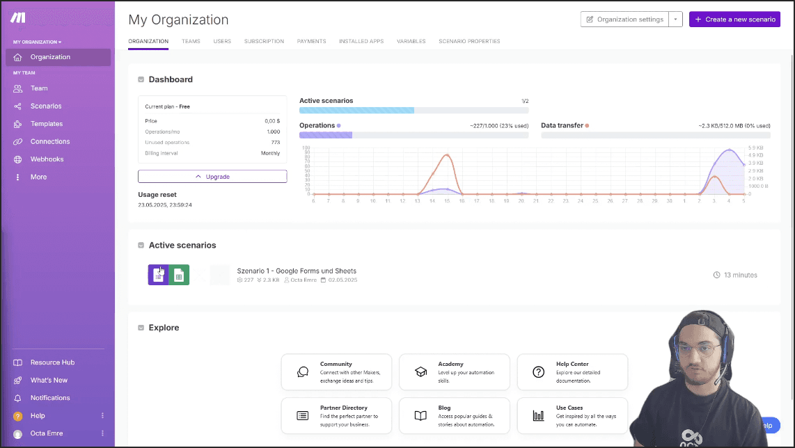Viewport: 795px width, 448px height.
Task: Open options dots next to Octa Emre
Action: (102, 433)
